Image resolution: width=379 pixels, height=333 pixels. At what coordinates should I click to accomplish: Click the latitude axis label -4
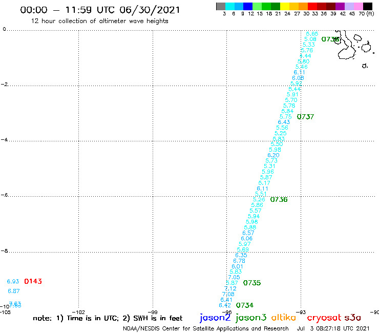click(x=4, y=139)
